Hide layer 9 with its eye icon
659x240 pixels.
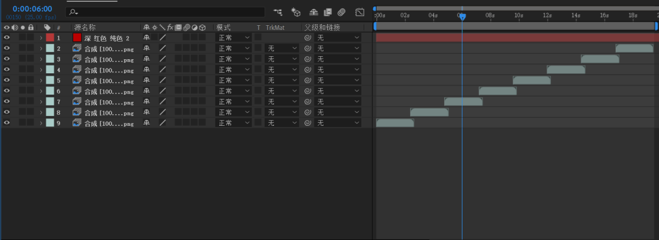click(x=6, y=123)
